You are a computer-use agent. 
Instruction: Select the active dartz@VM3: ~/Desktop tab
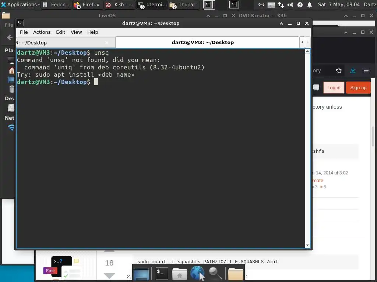pyautogui.click(x=207, y=43)
